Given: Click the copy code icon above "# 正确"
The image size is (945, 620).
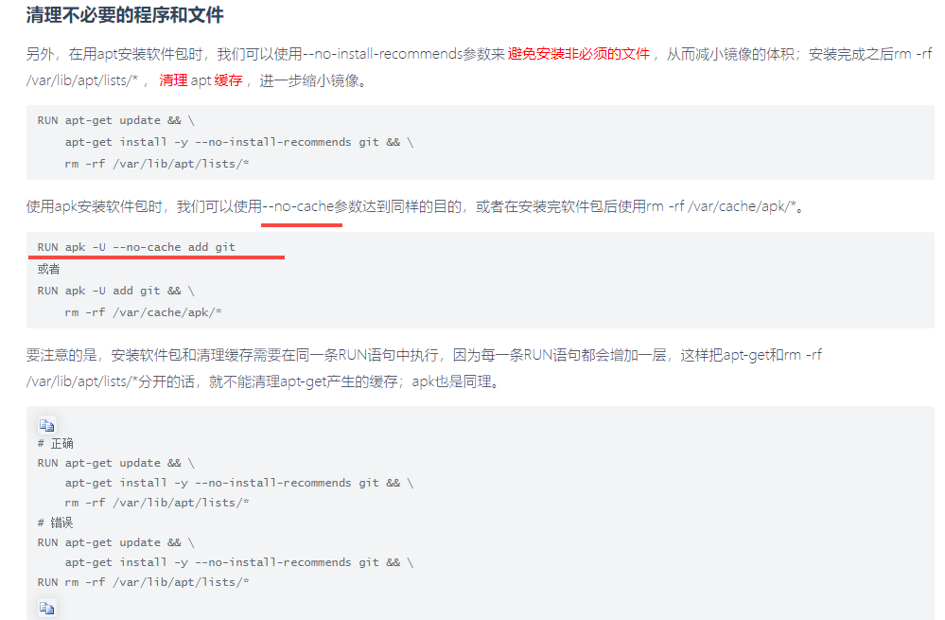Looking at the screenshot, I should (x=47, y=425).
